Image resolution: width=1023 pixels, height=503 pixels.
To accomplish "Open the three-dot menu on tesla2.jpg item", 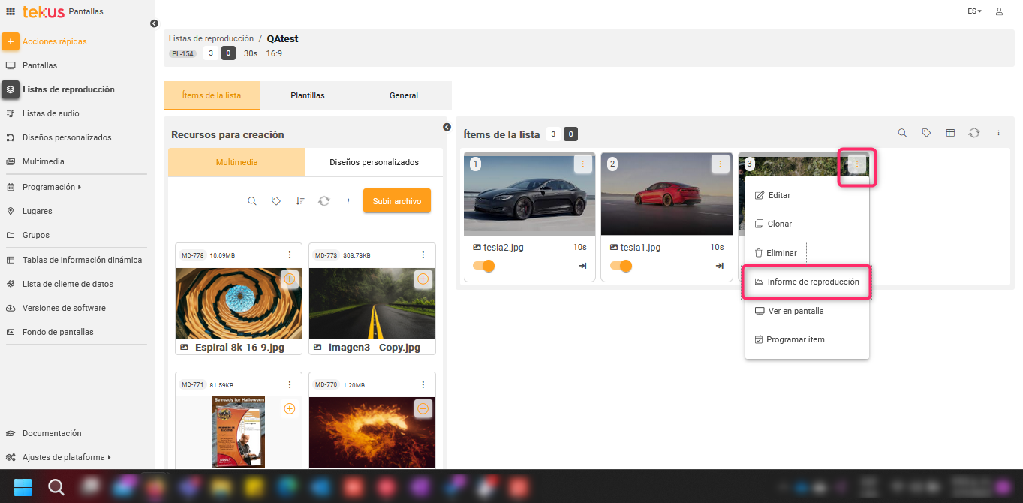I will (583, 164).
